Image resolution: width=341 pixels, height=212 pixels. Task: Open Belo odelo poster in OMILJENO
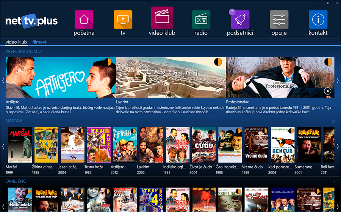[x=20, y=200]
